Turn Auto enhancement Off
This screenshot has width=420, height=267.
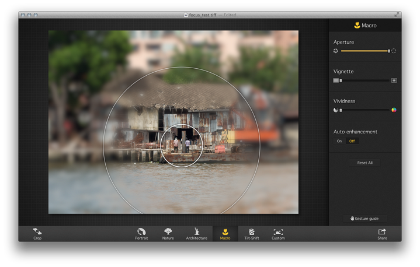tap(352, 141)
